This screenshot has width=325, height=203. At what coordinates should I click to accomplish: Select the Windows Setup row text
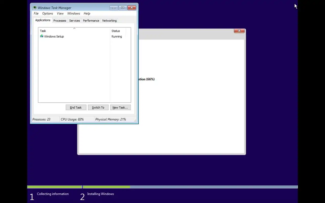tap(54, 36)
